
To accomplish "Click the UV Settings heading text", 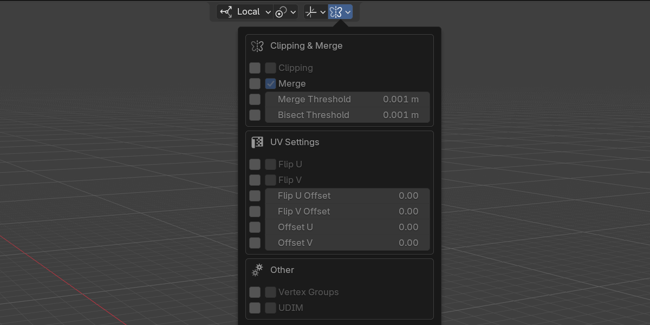I will (x=295, y=142).
